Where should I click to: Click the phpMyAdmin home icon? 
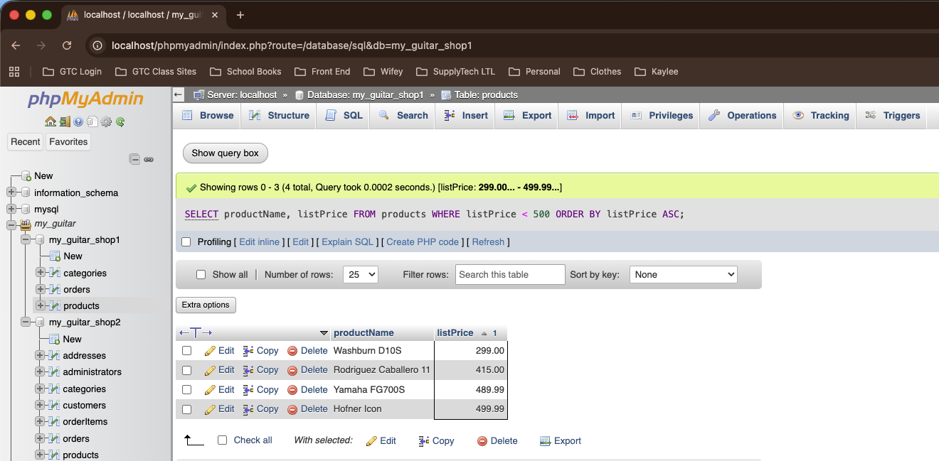(x=50, y=121)
